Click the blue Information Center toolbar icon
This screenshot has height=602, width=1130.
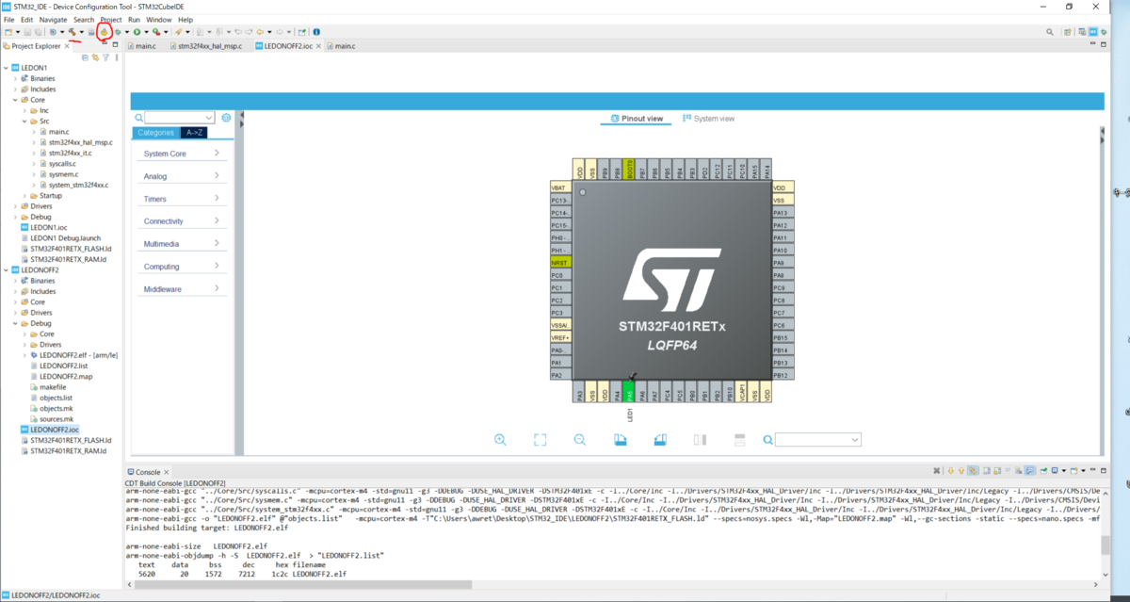tap(315, 32)
